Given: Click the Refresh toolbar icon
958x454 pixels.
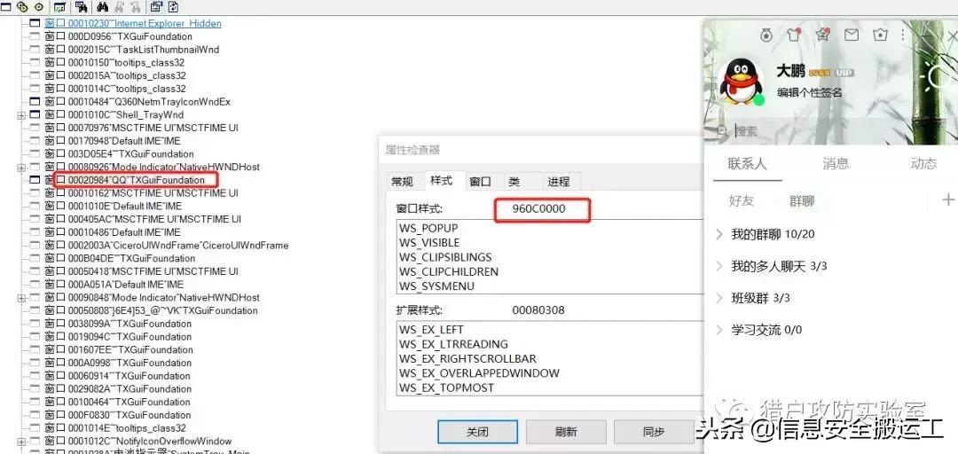Looking at the screenshot, I should coord(173,7).
